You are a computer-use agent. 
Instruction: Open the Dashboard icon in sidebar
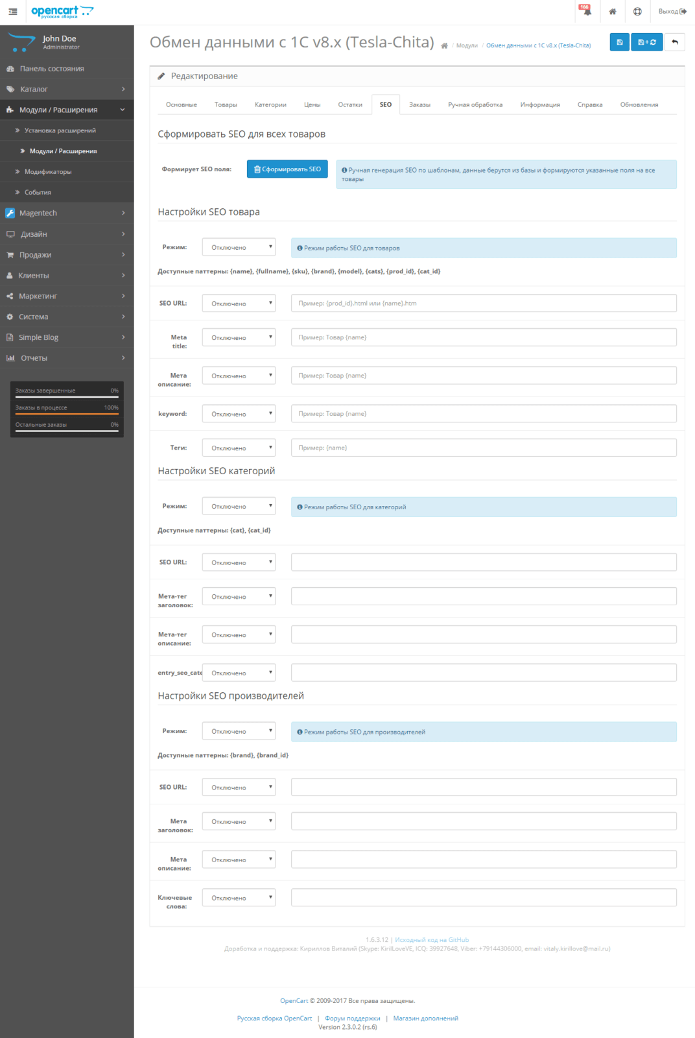(10, 69)
